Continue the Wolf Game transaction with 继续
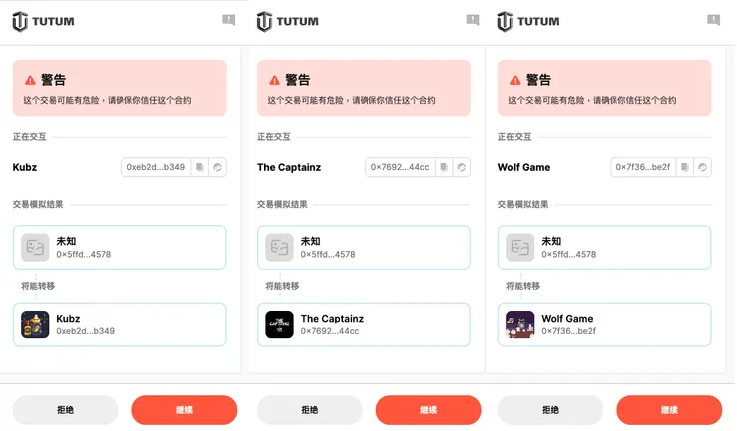Image resolution: width=737 pixels, height=431 pixels. (669, 410)
